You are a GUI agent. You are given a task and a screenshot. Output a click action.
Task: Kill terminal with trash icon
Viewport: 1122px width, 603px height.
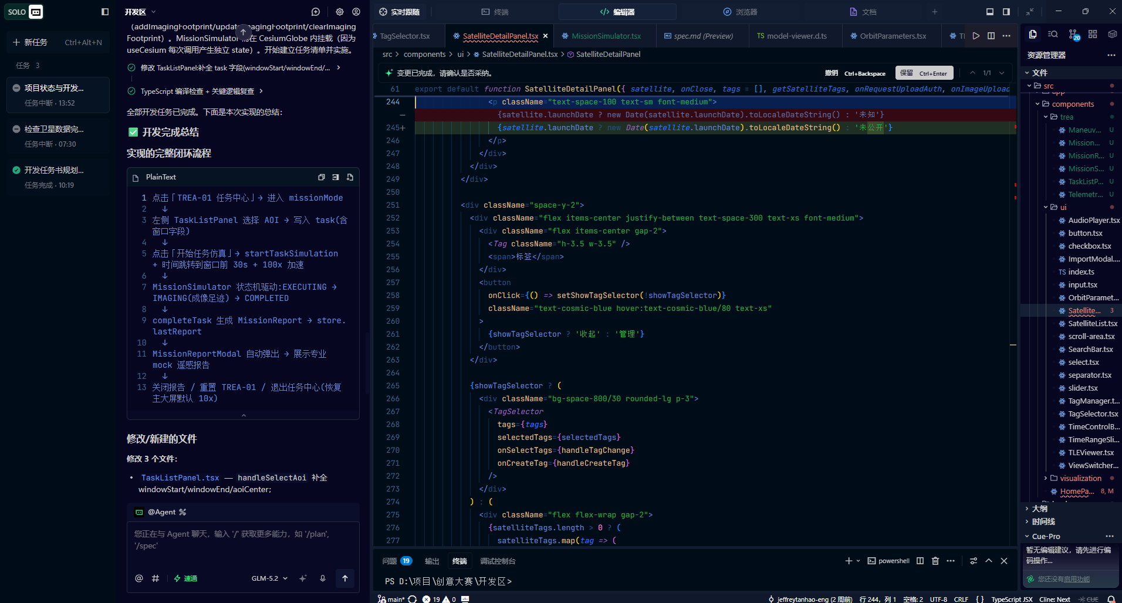tap(935, 561)
